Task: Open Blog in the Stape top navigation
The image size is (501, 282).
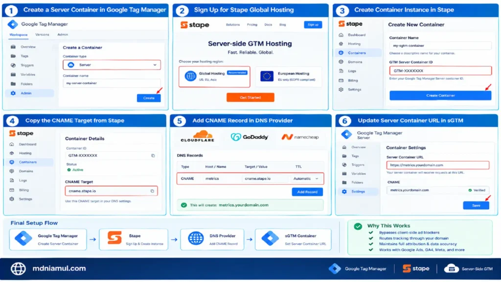Action: (282, 24)
